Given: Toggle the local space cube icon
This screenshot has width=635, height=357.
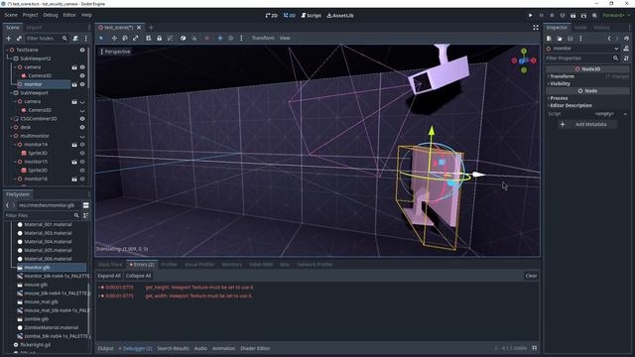Looking at the screenshot, I should pyautogui.click(x=183, y=38).
